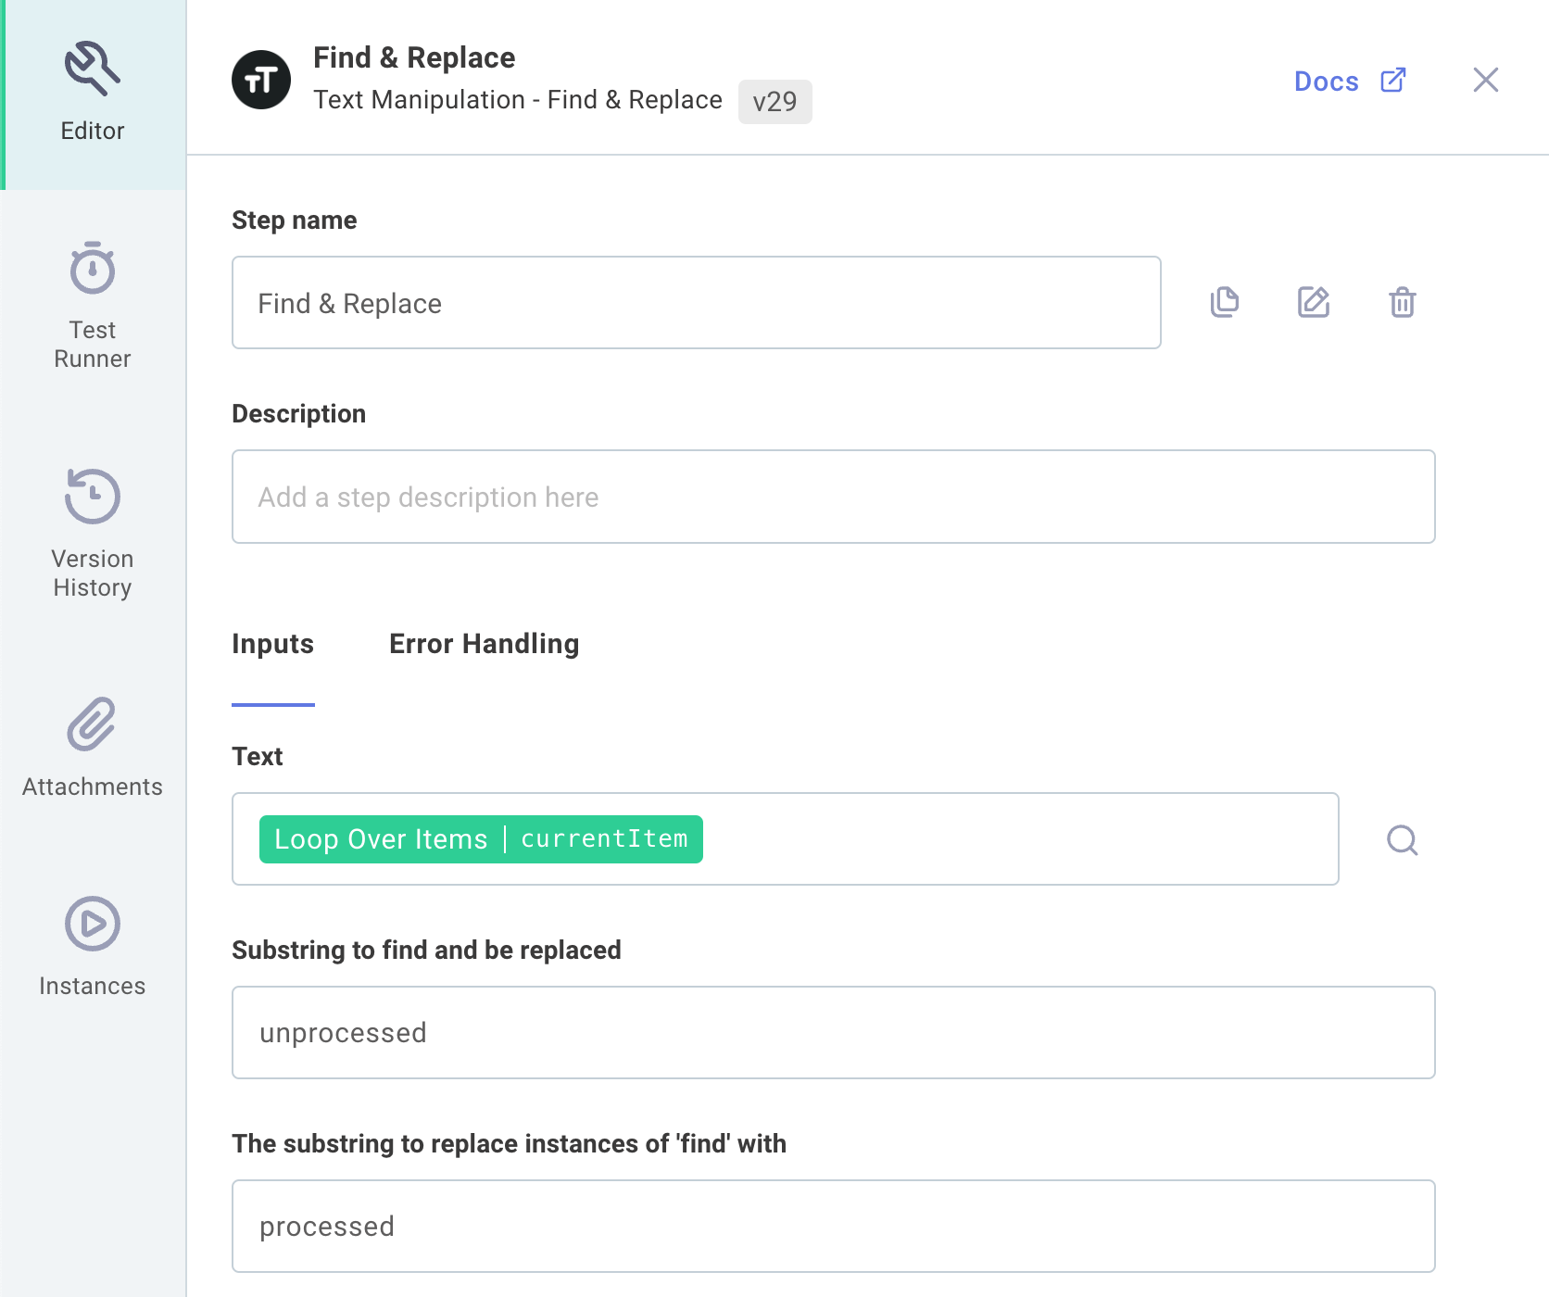Click the copy step icon

(x=1224, y=302)
